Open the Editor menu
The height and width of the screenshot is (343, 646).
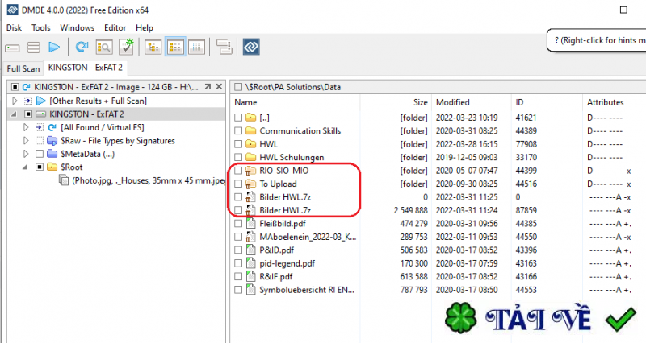click(115, 27)
